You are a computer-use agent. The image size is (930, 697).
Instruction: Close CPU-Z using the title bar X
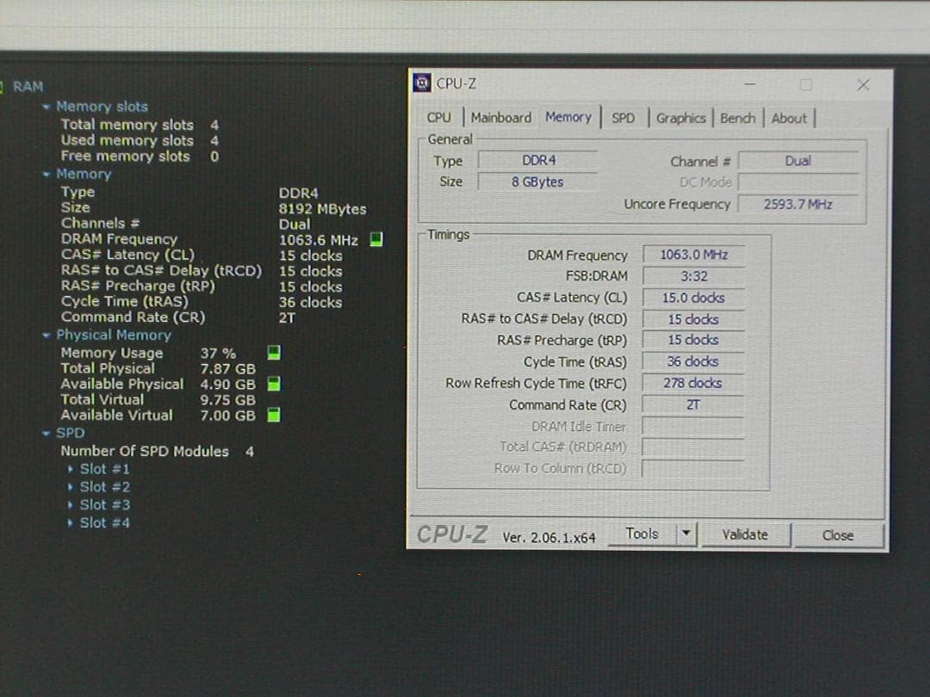point(863,84)
